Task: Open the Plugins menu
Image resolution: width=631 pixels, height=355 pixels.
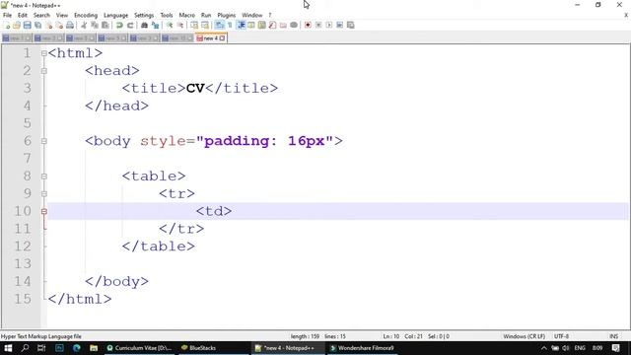Action: 226,16
